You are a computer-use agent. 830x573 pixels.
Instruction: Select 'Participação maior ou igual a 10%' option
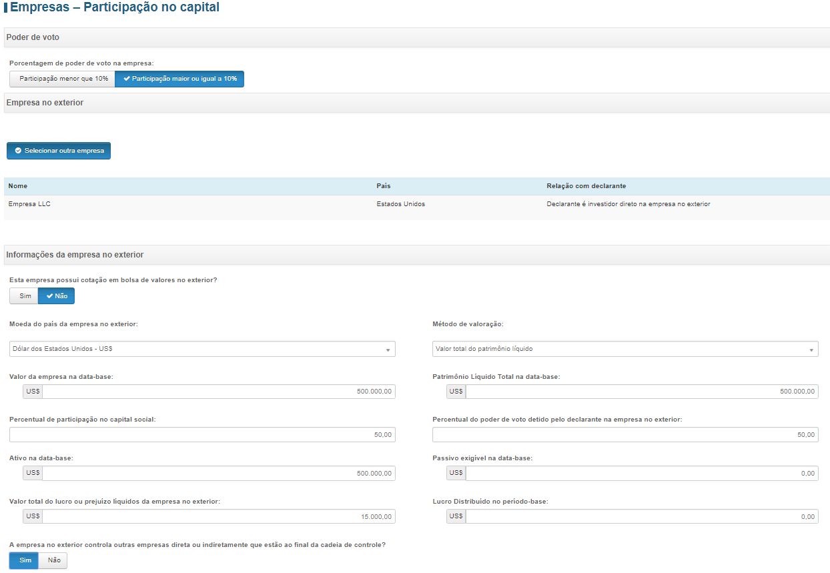[x=179, y=79]
